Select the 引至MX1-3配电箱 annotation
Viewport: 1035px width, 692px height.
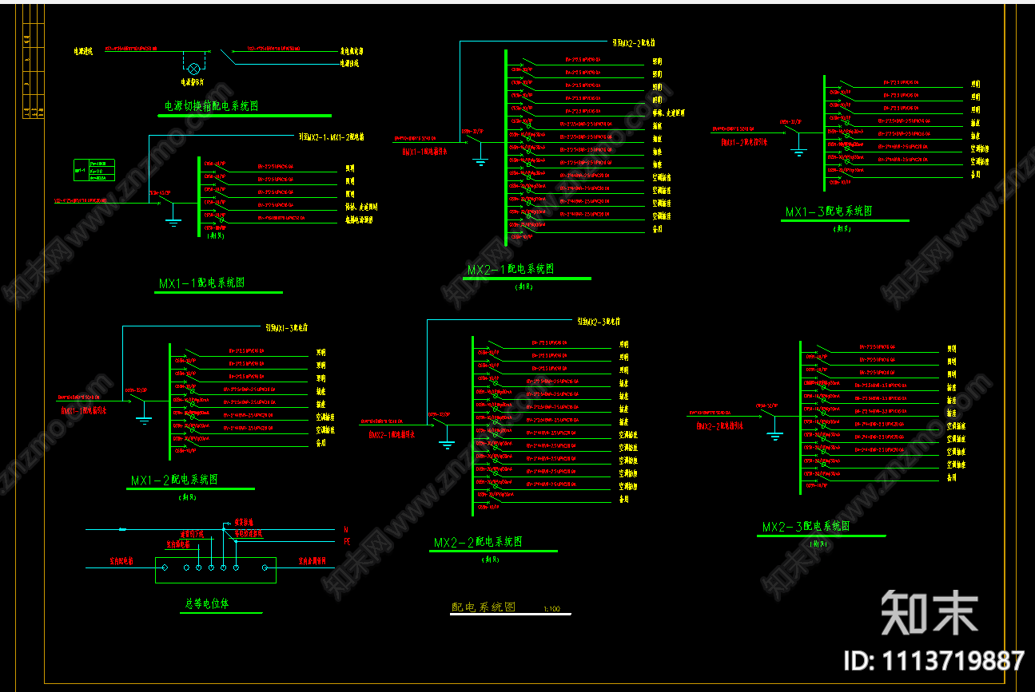point(288,327)
